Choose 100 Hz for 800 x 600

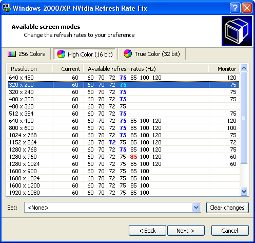[x=145, y=128]
